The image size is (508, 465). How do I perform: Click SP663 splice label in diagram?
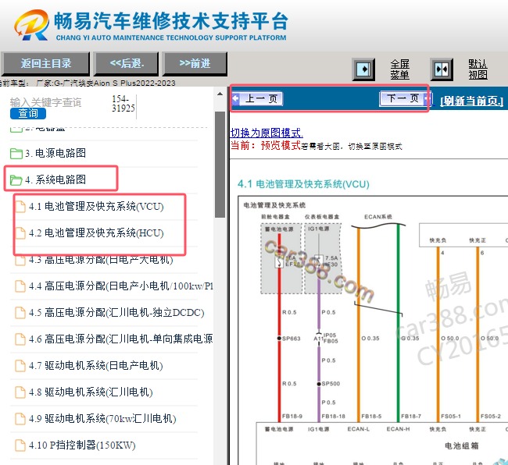point(292,339)
